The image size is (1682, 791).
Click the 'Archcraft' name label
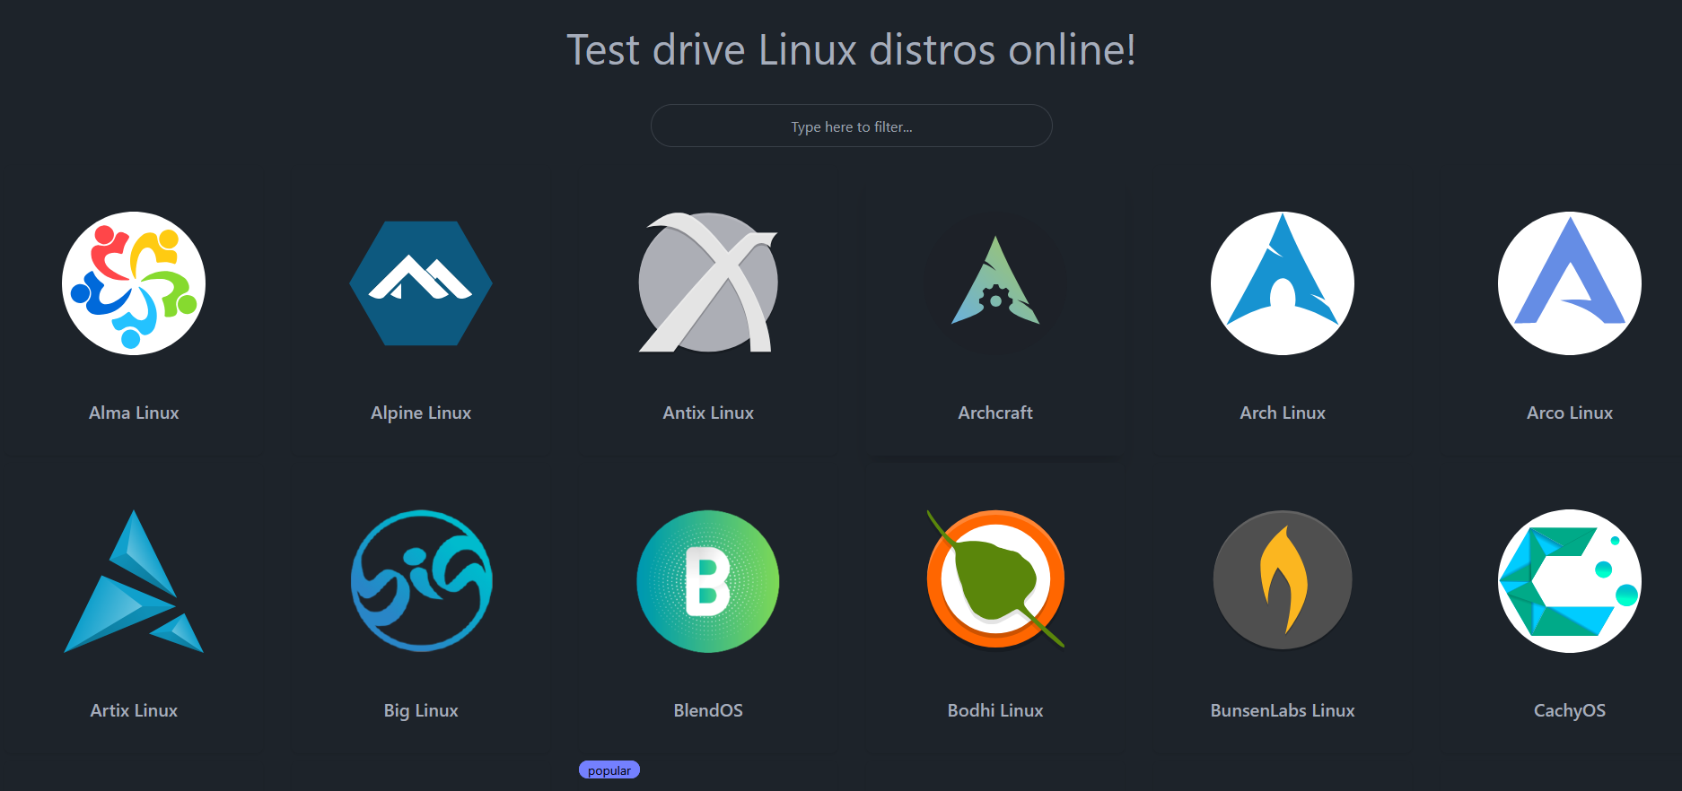(x=995, y=413)
